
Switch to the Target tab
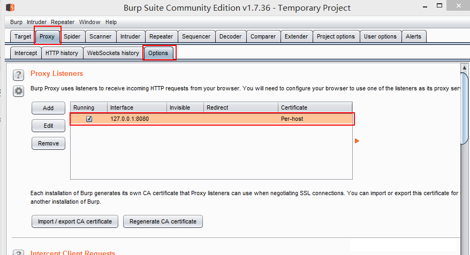click(x=22, y=36)
